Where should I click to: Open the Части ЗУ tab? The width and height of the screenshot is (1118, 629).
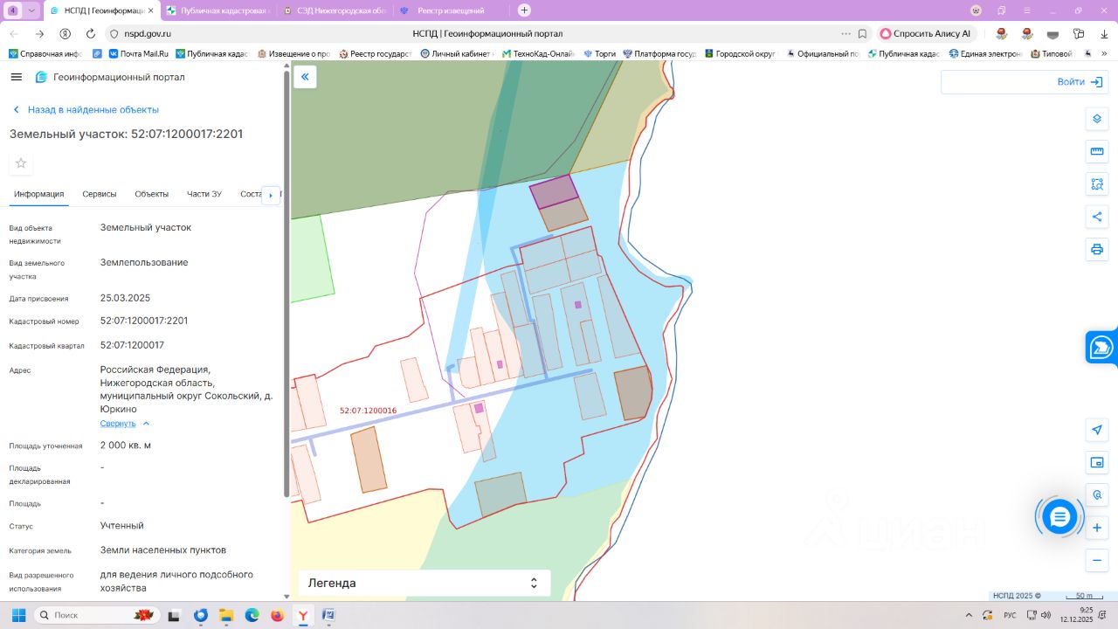pyautogui.click(x=204, y=194)
